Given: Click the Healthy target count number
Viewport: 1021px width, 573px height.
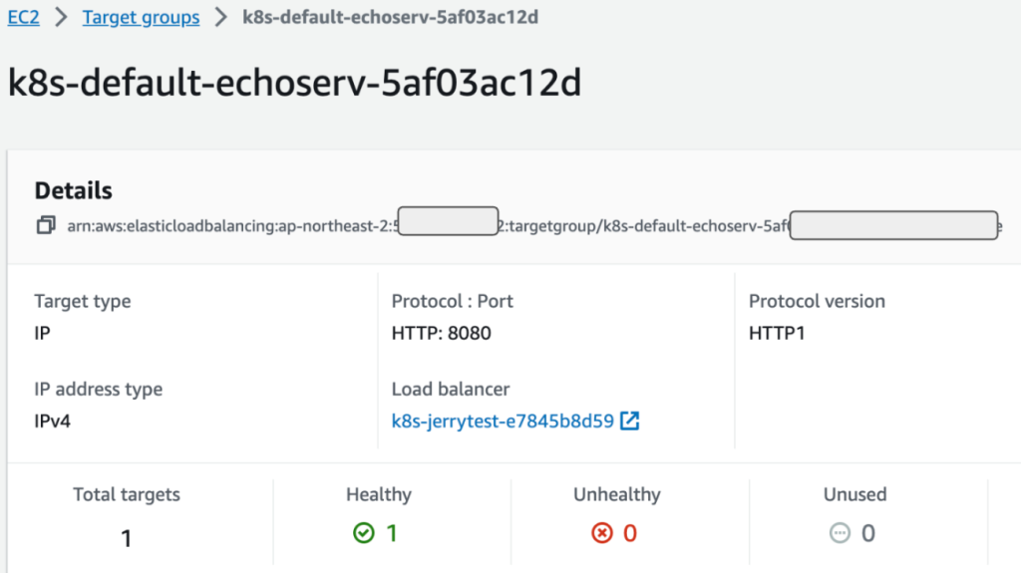Looking at the screenshot, I should coord(392,533).
